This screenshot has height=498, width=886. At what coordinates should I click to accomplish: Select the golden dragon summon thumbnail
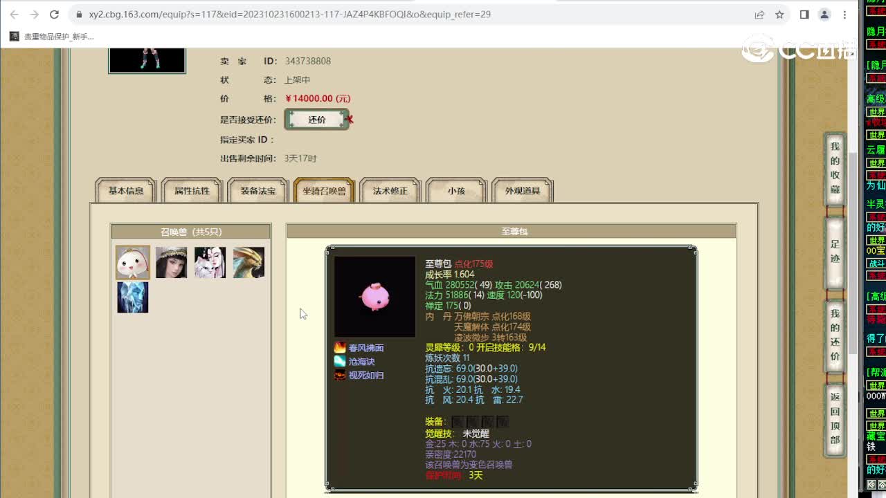(248, 262)
